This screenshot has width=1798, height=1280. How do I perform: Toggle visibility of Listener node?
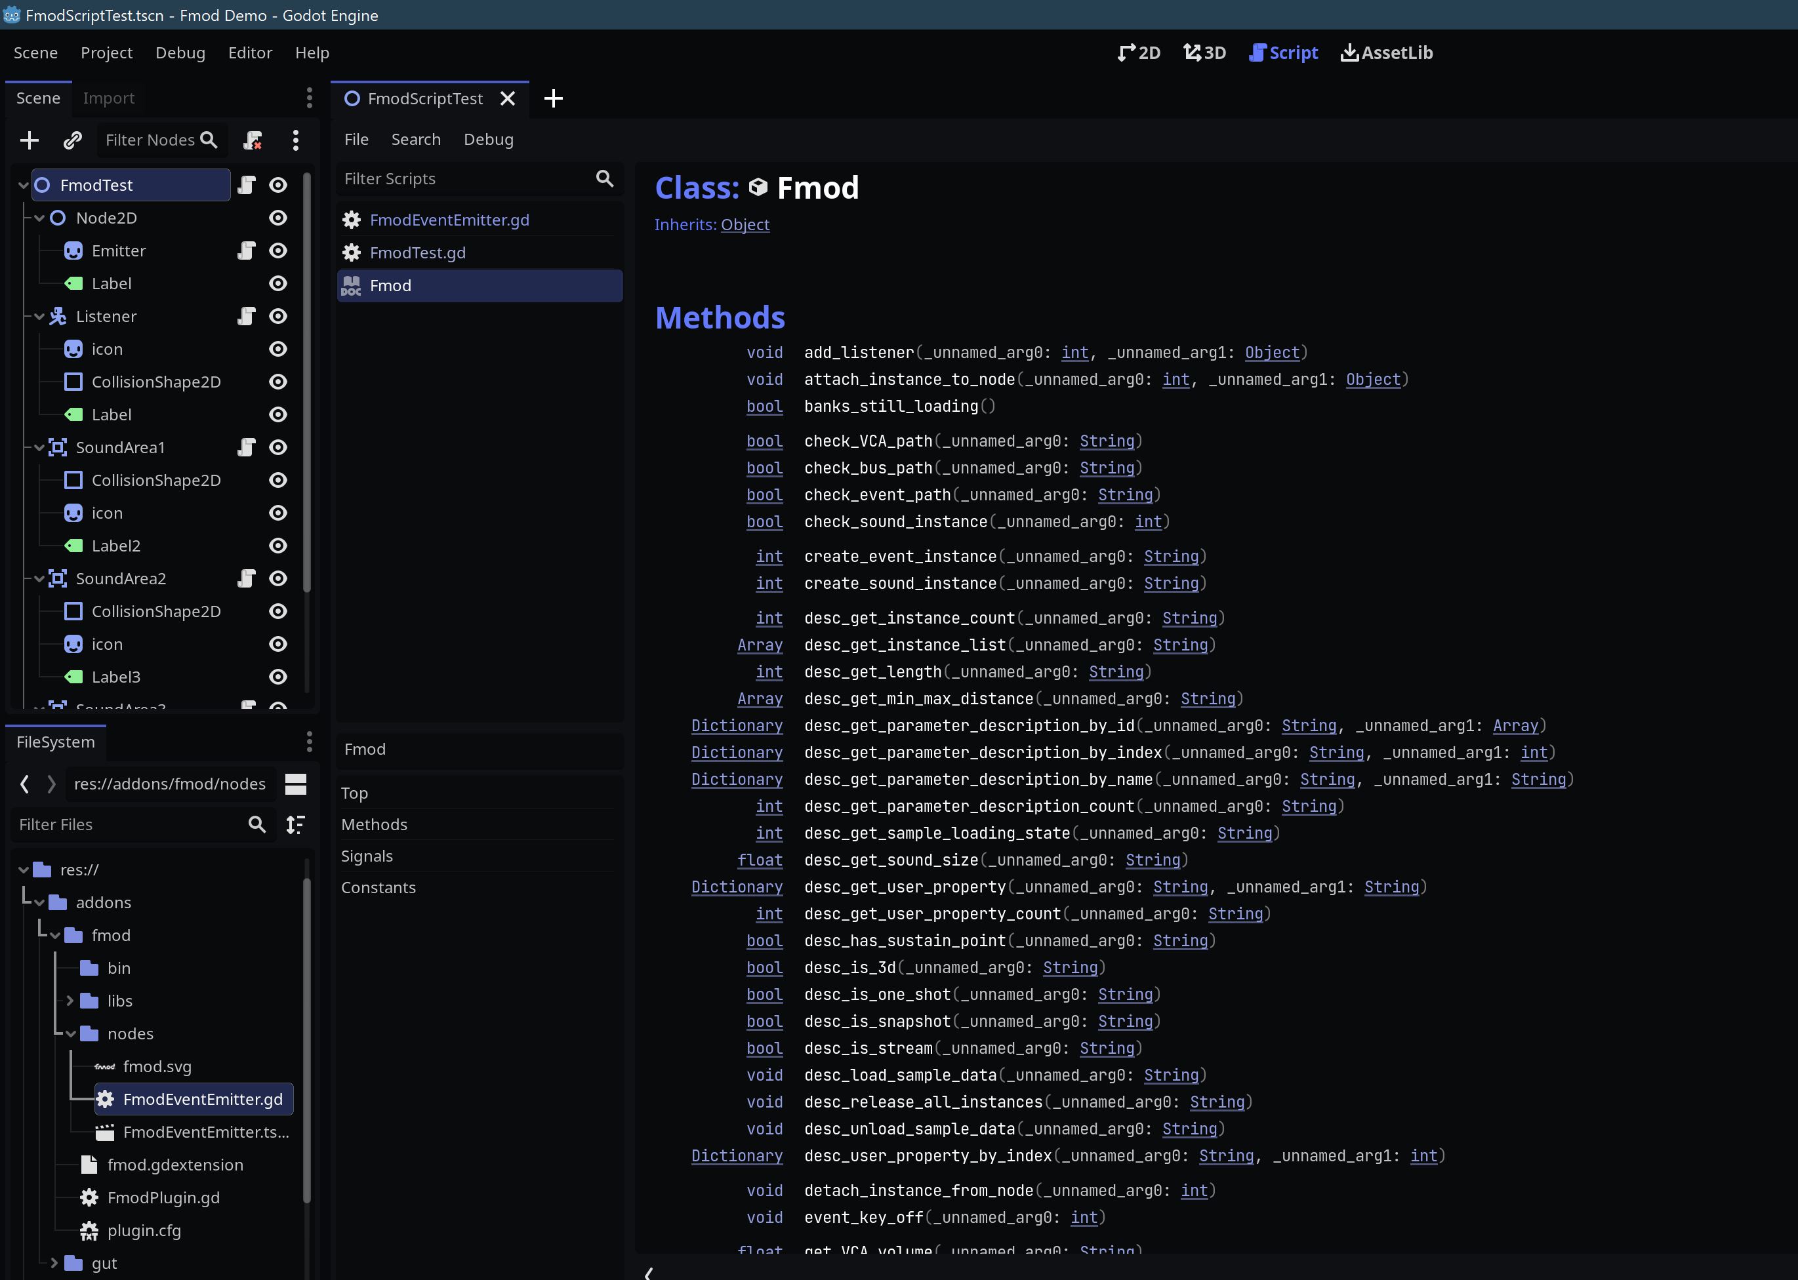point(278,316)
